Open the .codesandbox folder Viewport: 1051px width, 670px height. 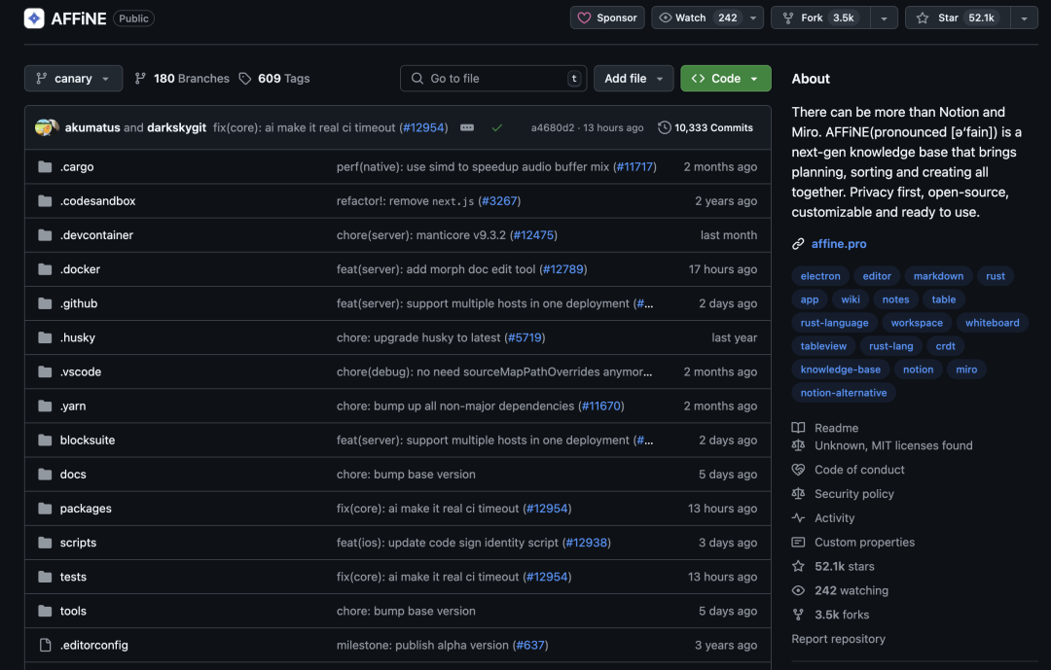pyautogui.click(x=98, y=201)
